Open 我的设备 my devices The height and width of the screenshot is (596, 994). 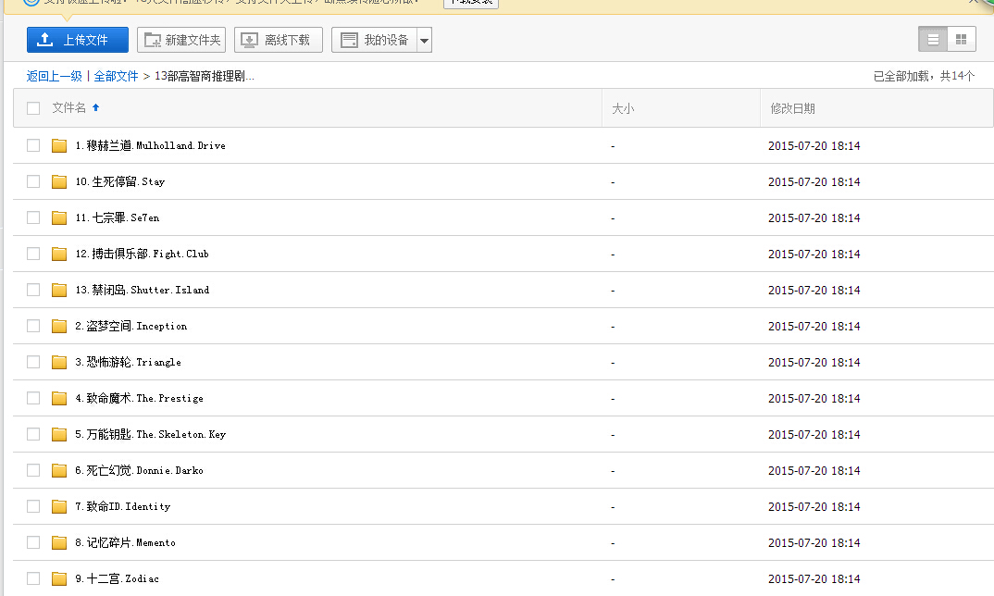374,40
